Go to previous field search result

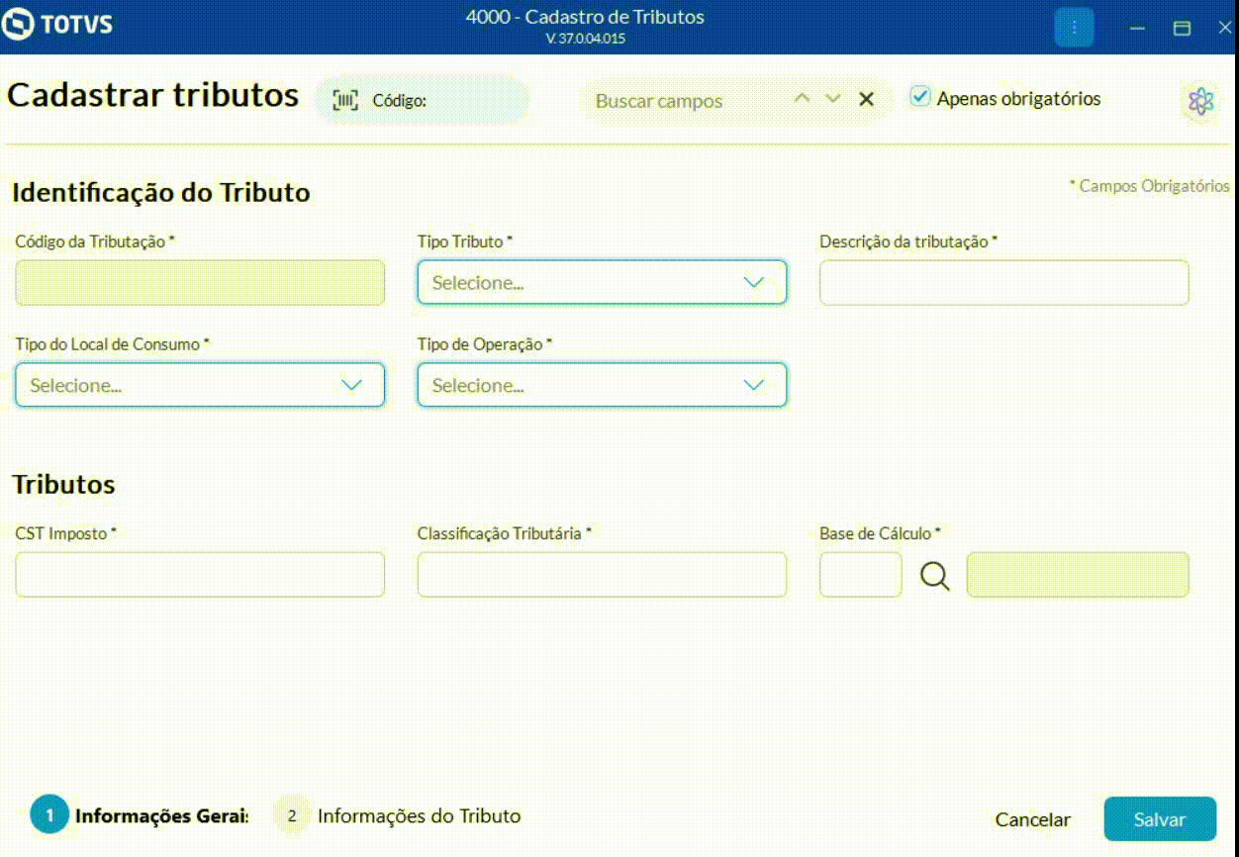pyautogui.click(x=803, y=99)
